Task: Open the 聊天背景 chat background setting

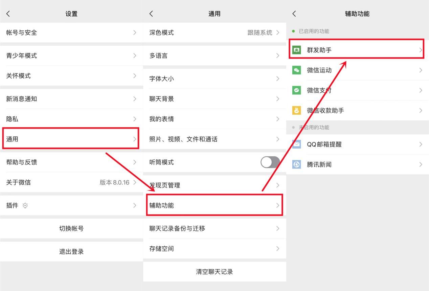Action: point(215,99)
